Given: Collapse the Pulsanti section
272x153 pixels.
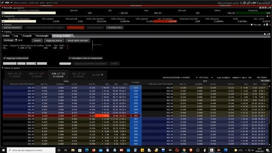Looking at the screenshot, I should tap(3, 25).
